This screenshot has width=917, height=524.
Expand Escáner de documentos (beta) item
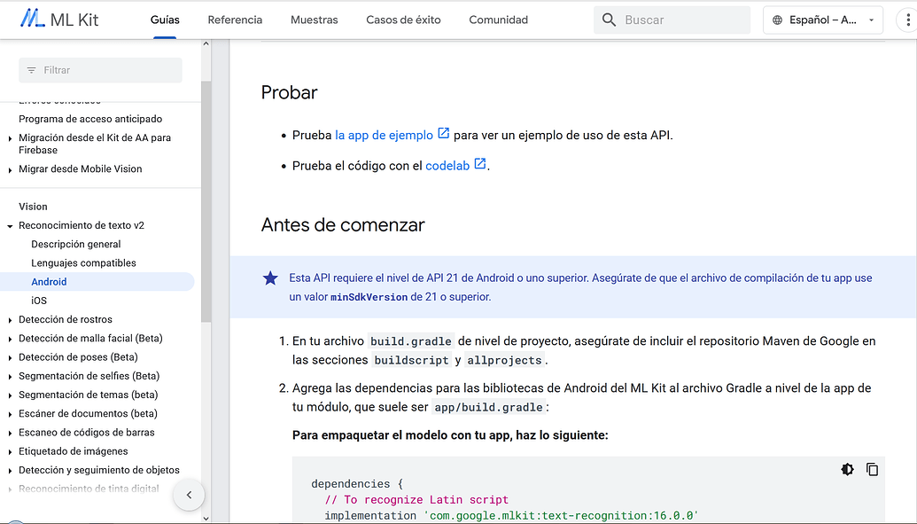(x=10, y=414)
